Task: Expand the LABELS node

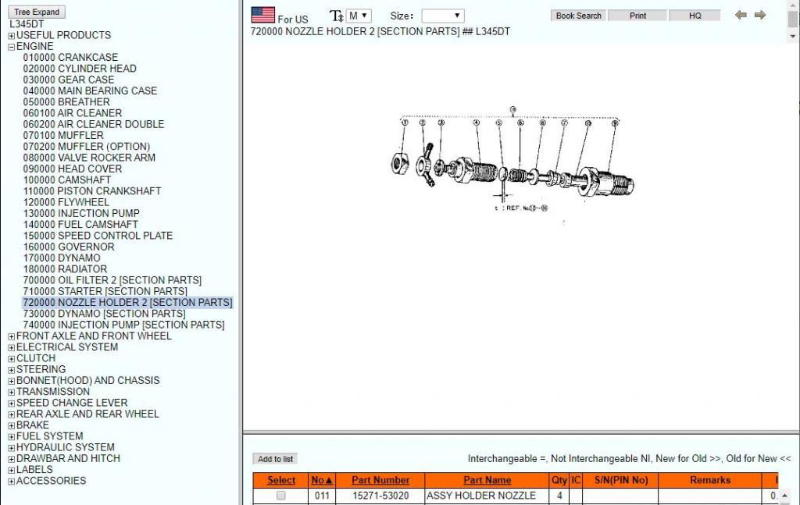Action: pos(11,471)
